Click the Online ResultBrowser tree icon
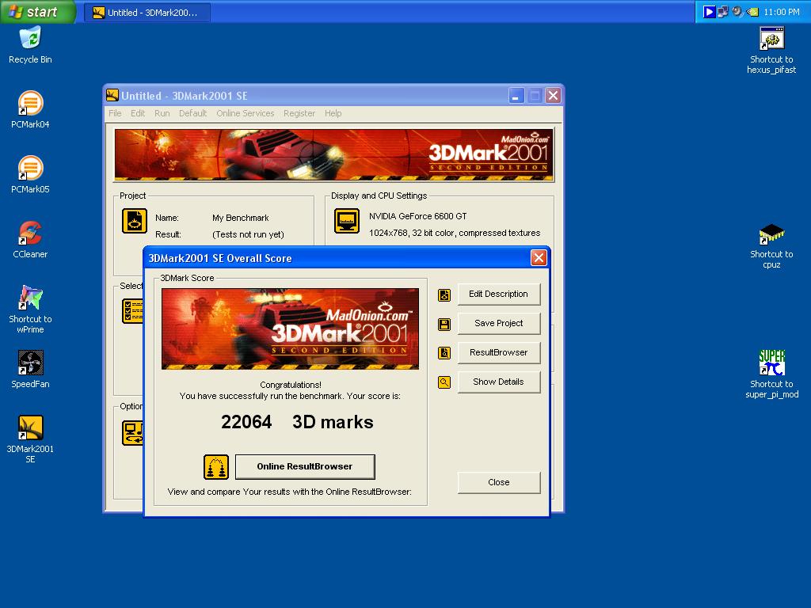The image size is (811, 608). 216,467
